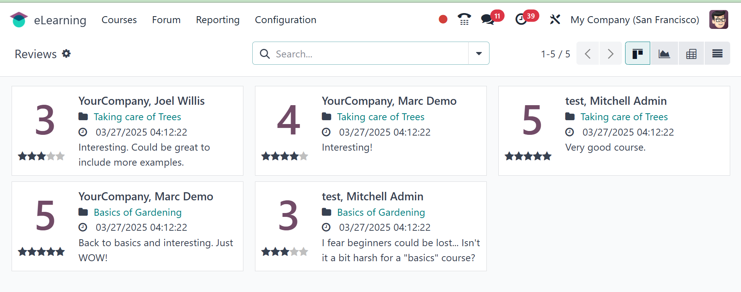Switch to Kanban view
741x292 pixels.
tap(637, 54)
